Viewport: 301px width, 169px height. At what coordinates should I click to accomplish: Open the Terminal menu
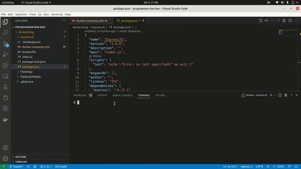56,15
